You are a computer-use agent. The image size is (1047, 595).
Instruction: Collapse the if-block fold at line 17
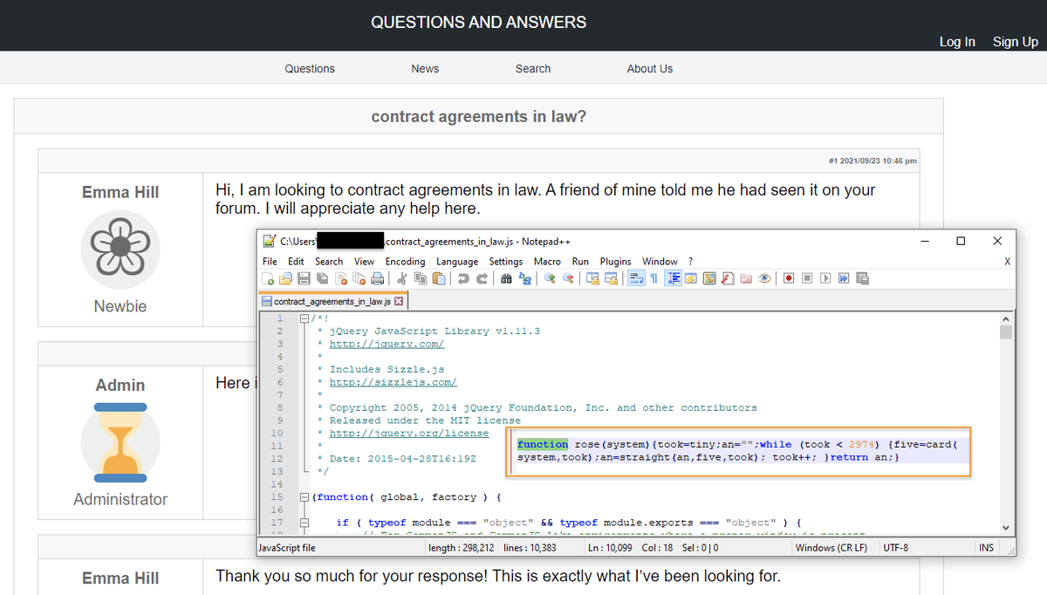(x=304, y=523)
